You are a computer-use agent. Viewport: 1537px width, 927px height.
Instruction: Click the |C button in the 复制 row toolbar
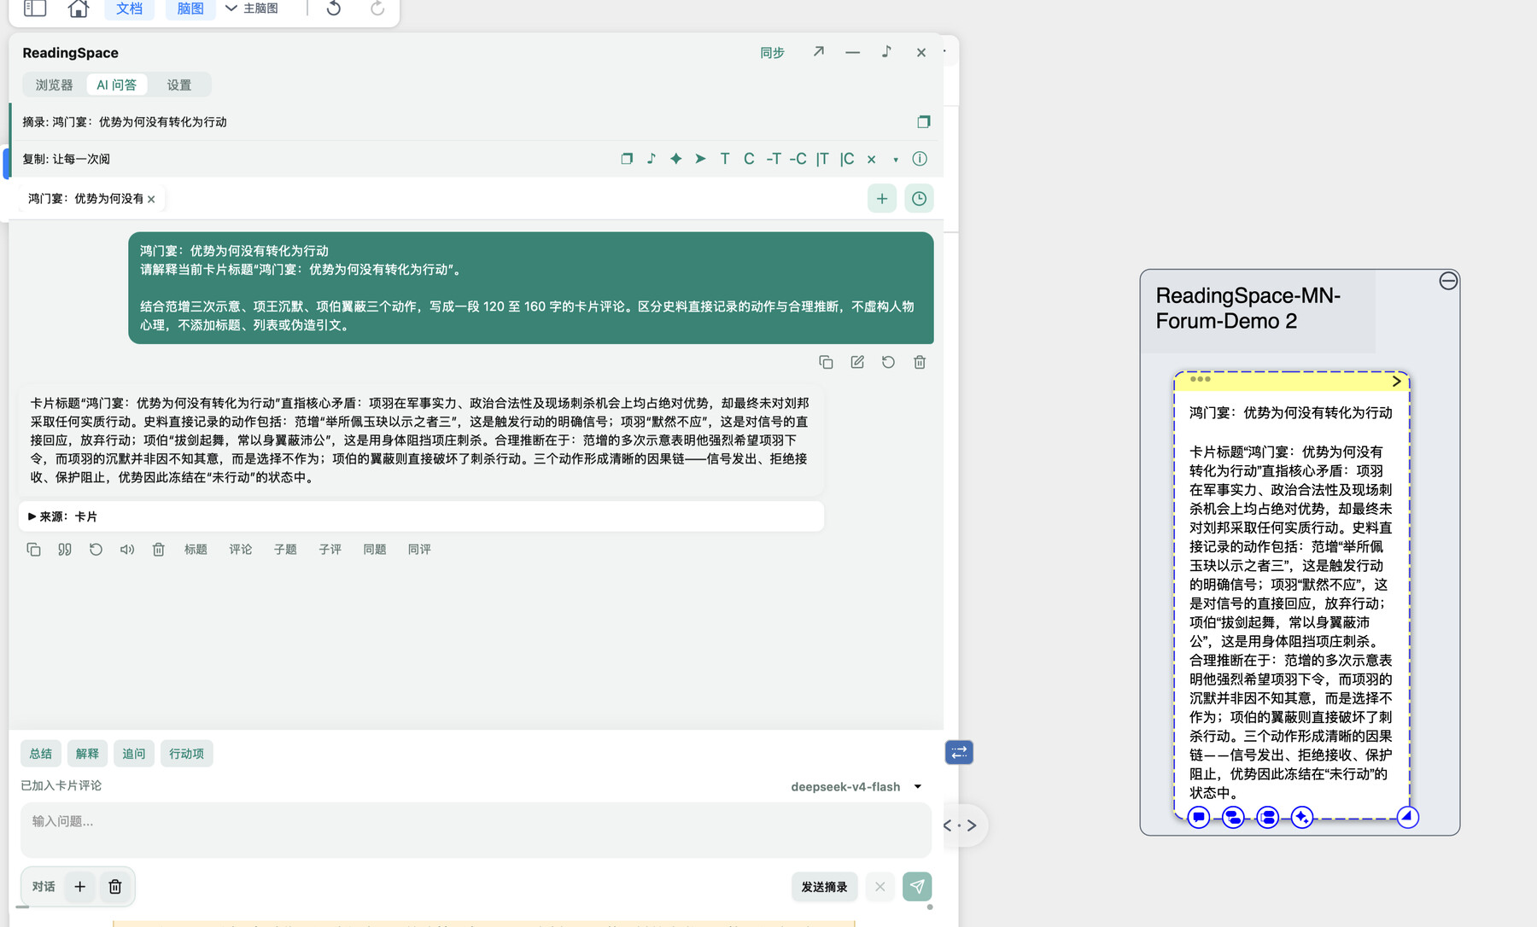click(x=847, y=159)
